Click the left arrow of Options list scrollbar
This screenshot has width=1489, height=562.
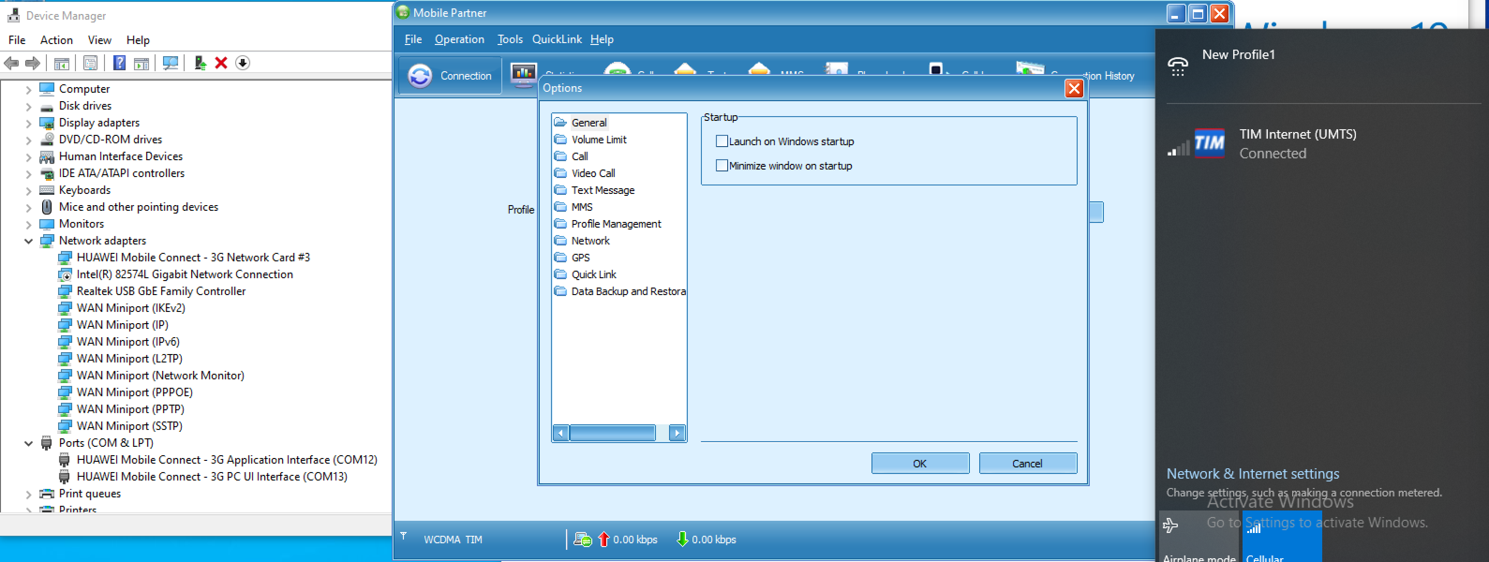pos(561,433)
